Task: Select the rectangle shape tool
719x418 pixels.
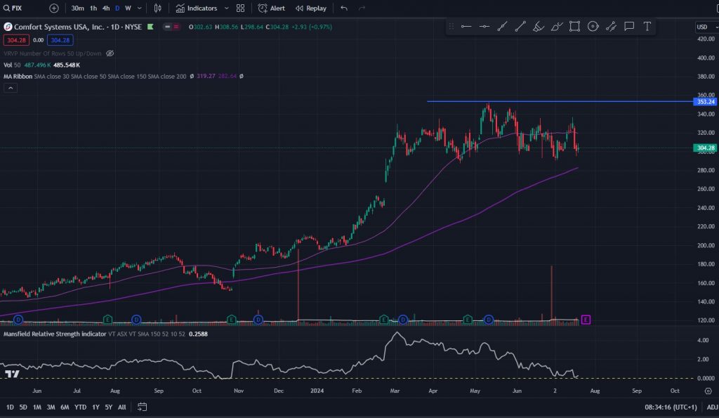Action: coord(574,27)
